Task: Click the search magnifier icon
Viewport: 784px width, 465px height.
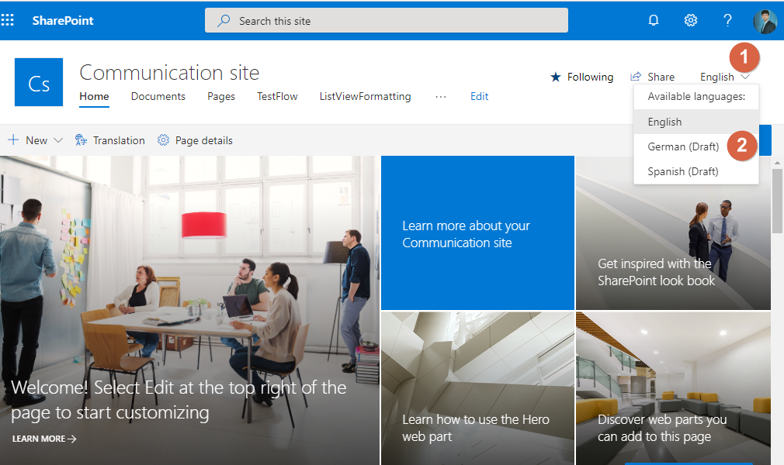Action: pos(224,20)
